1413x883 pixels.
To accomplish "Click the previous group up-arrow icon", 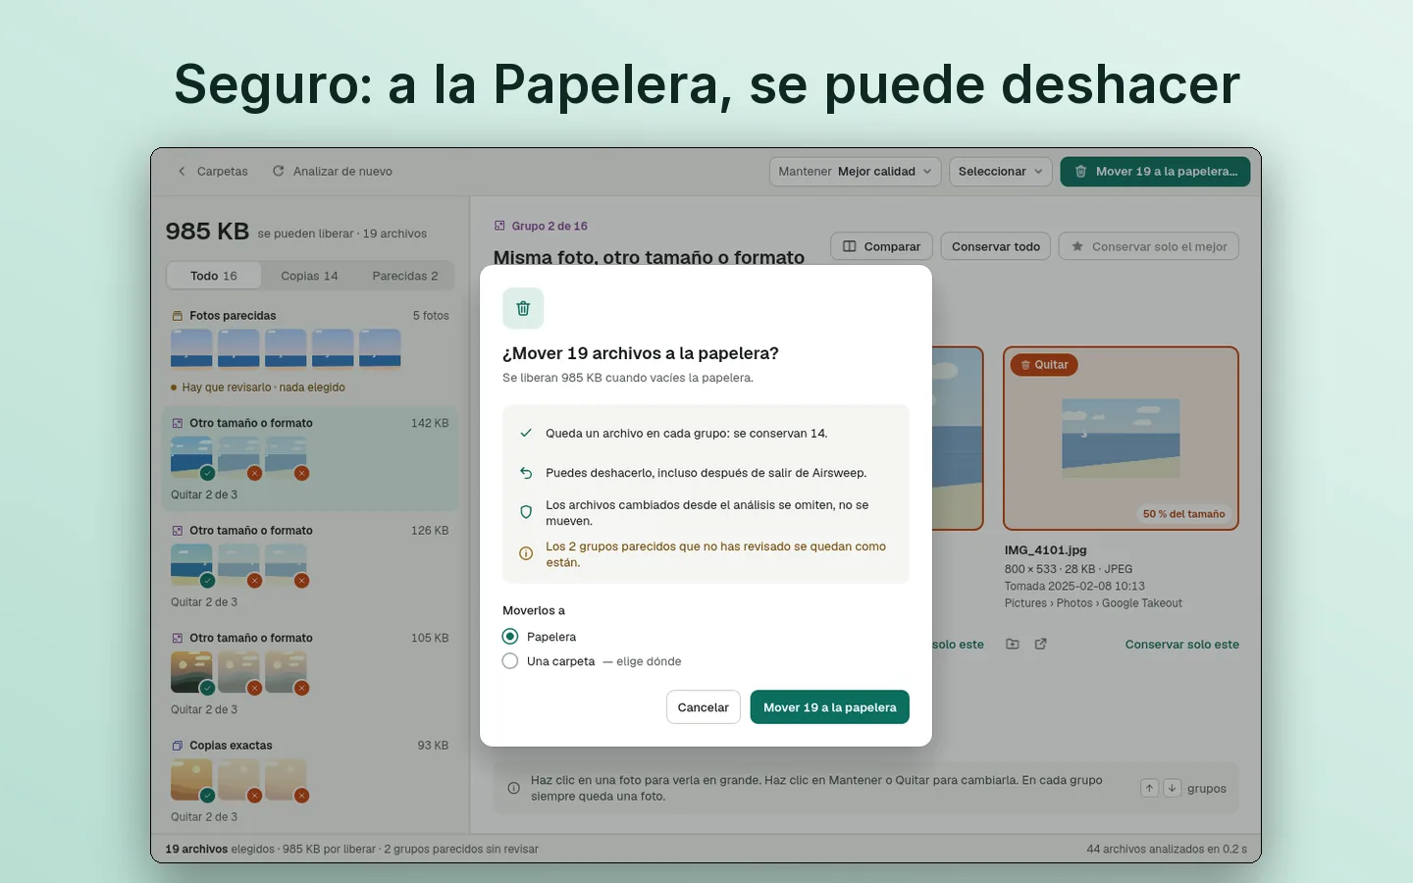I will [x=1149, y=788].
